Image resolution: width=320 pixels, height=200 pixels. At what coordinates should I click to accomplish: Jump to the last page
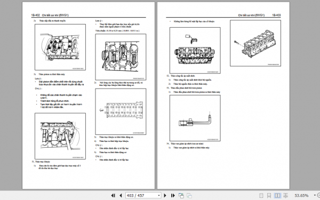pyautogui.click(x=173, y=196)
